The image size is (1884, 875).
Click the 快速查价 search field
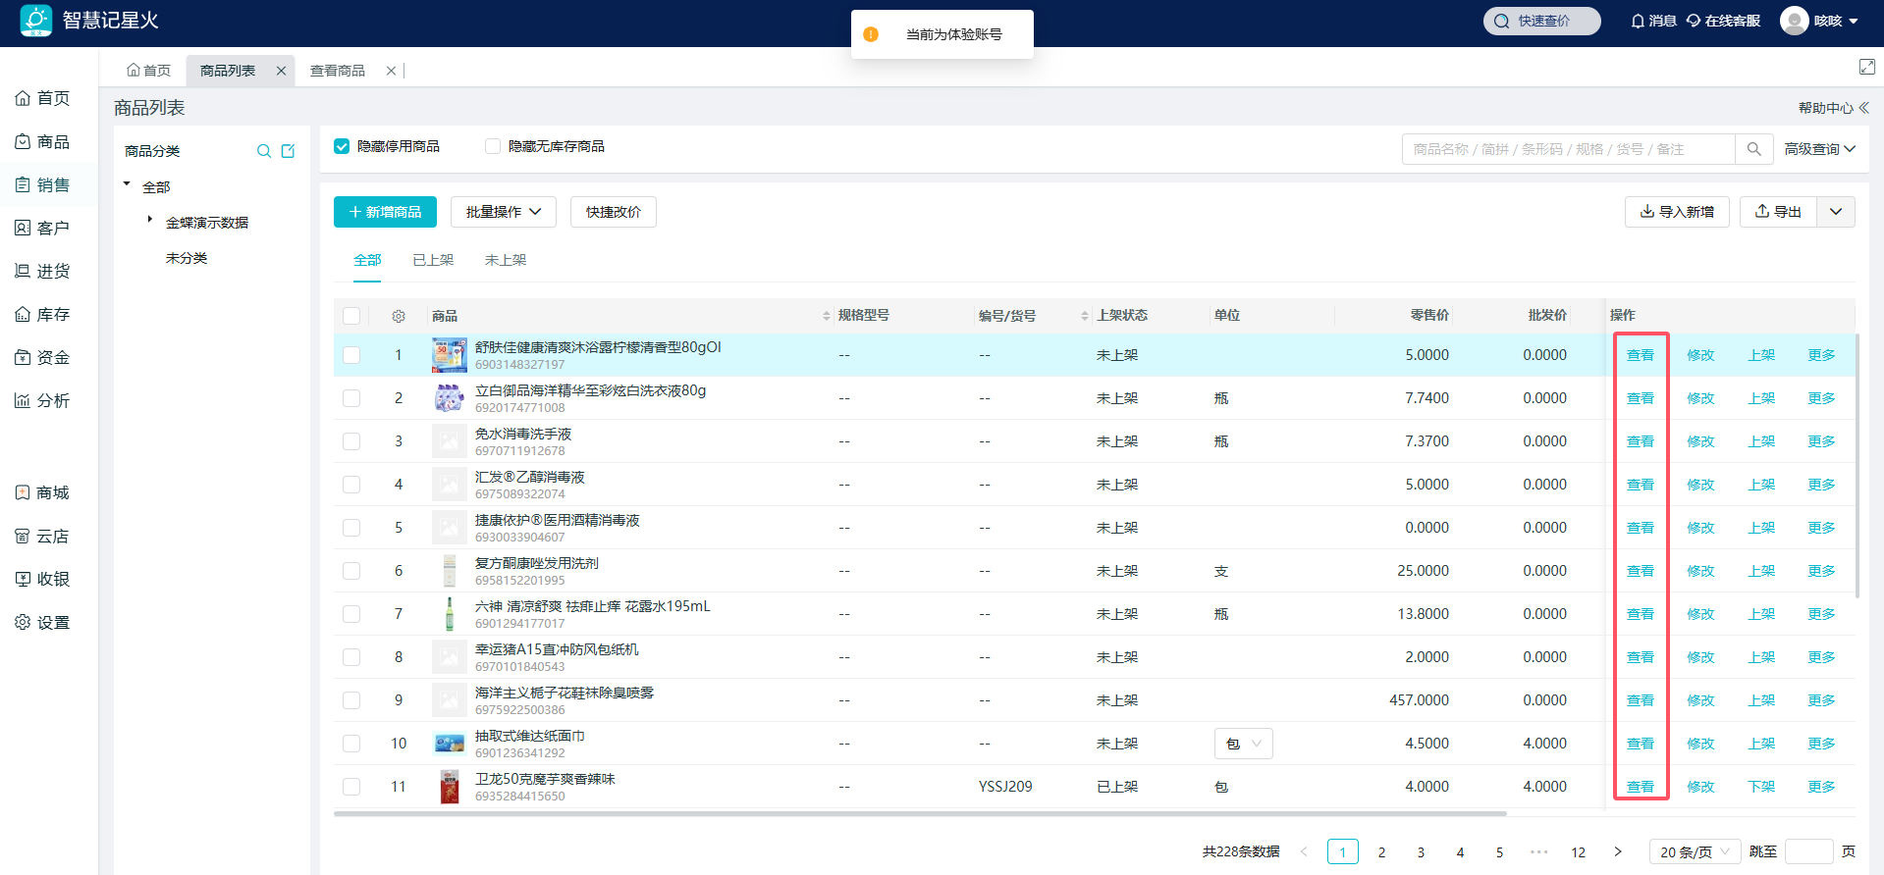(x=1541, y=21)
